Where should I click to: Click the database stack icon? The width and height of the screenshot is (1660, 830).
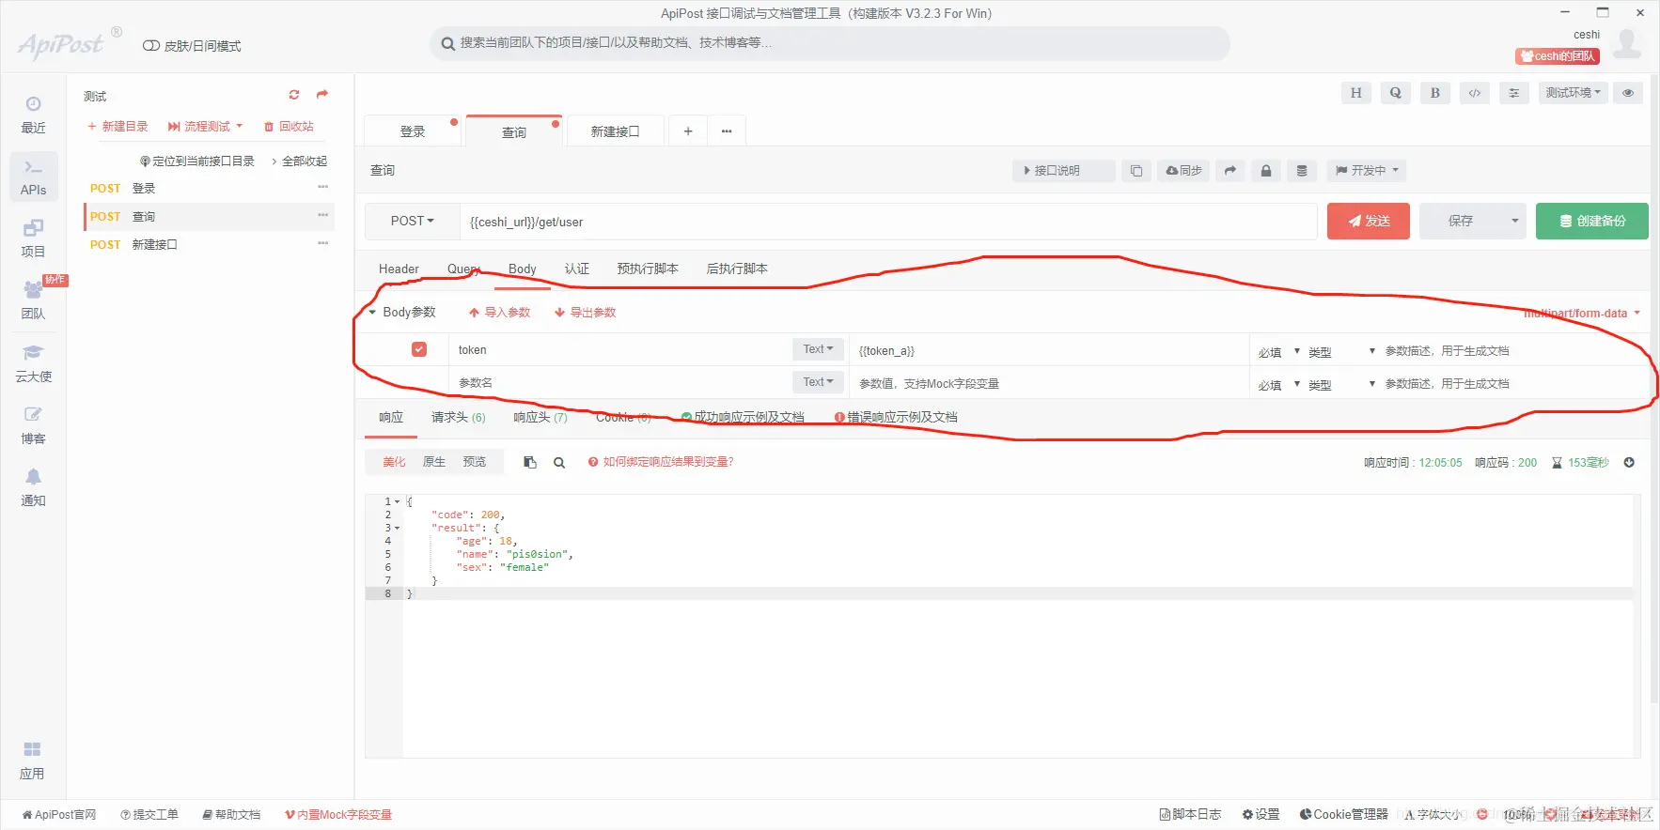pos(1302,171)
